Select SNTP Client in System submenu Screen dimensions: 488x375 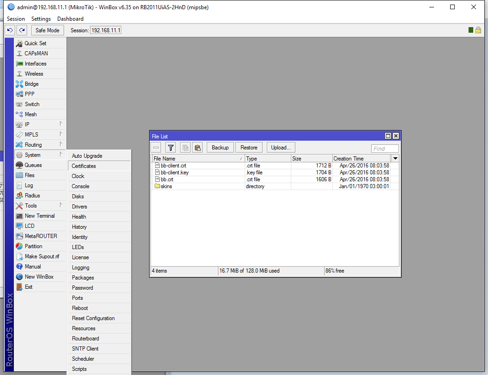click(99, 349)
